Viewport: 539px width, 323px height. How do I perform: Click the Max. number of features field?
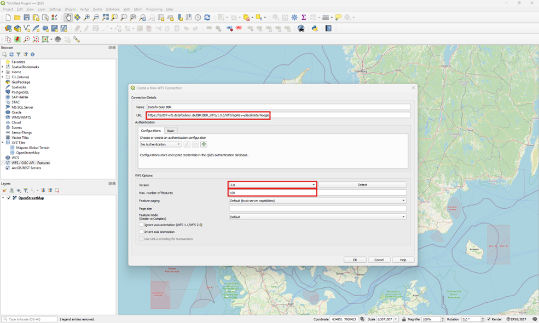pos(317,193)
